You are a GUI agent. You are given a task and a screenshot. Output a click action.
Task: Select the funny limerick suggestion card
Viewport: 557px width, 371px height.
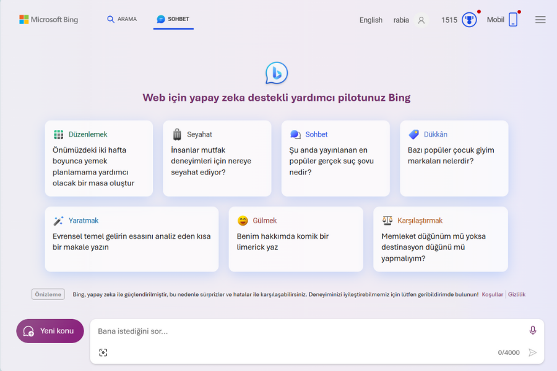coord(296,239)
